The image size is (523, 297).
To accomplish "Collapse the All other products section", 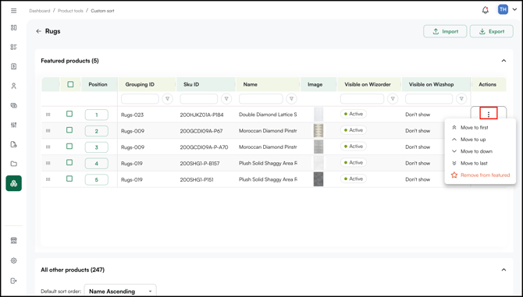I will (503, 270).
